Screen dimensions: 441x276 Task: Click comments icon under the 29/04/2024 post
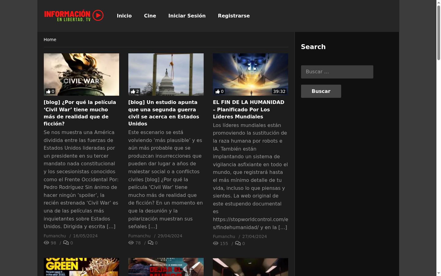(150, 243)
